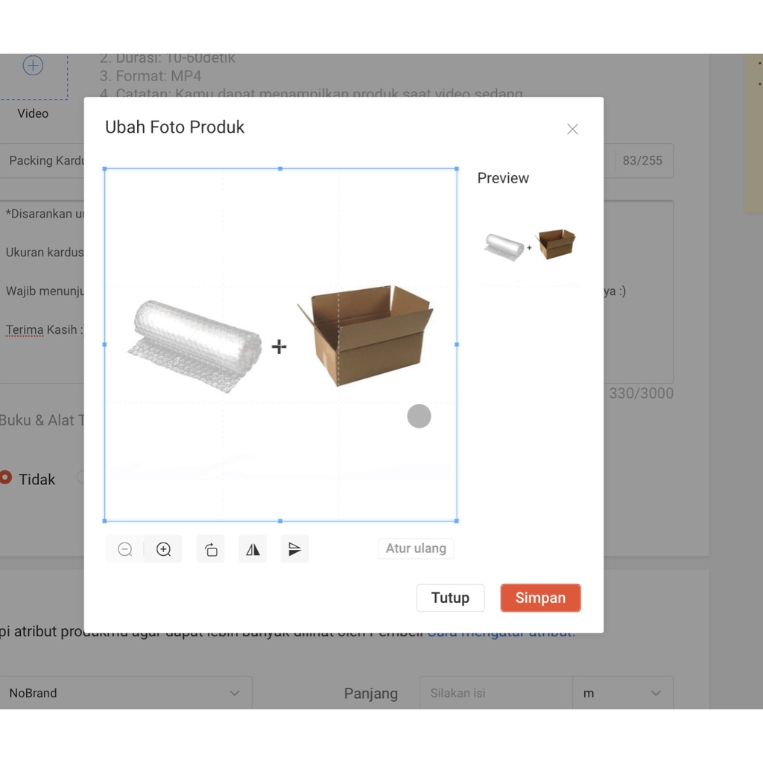Click the bottom-center crop edge handle
This screenshot has width=763, height=763.
[x=280, y=521]
